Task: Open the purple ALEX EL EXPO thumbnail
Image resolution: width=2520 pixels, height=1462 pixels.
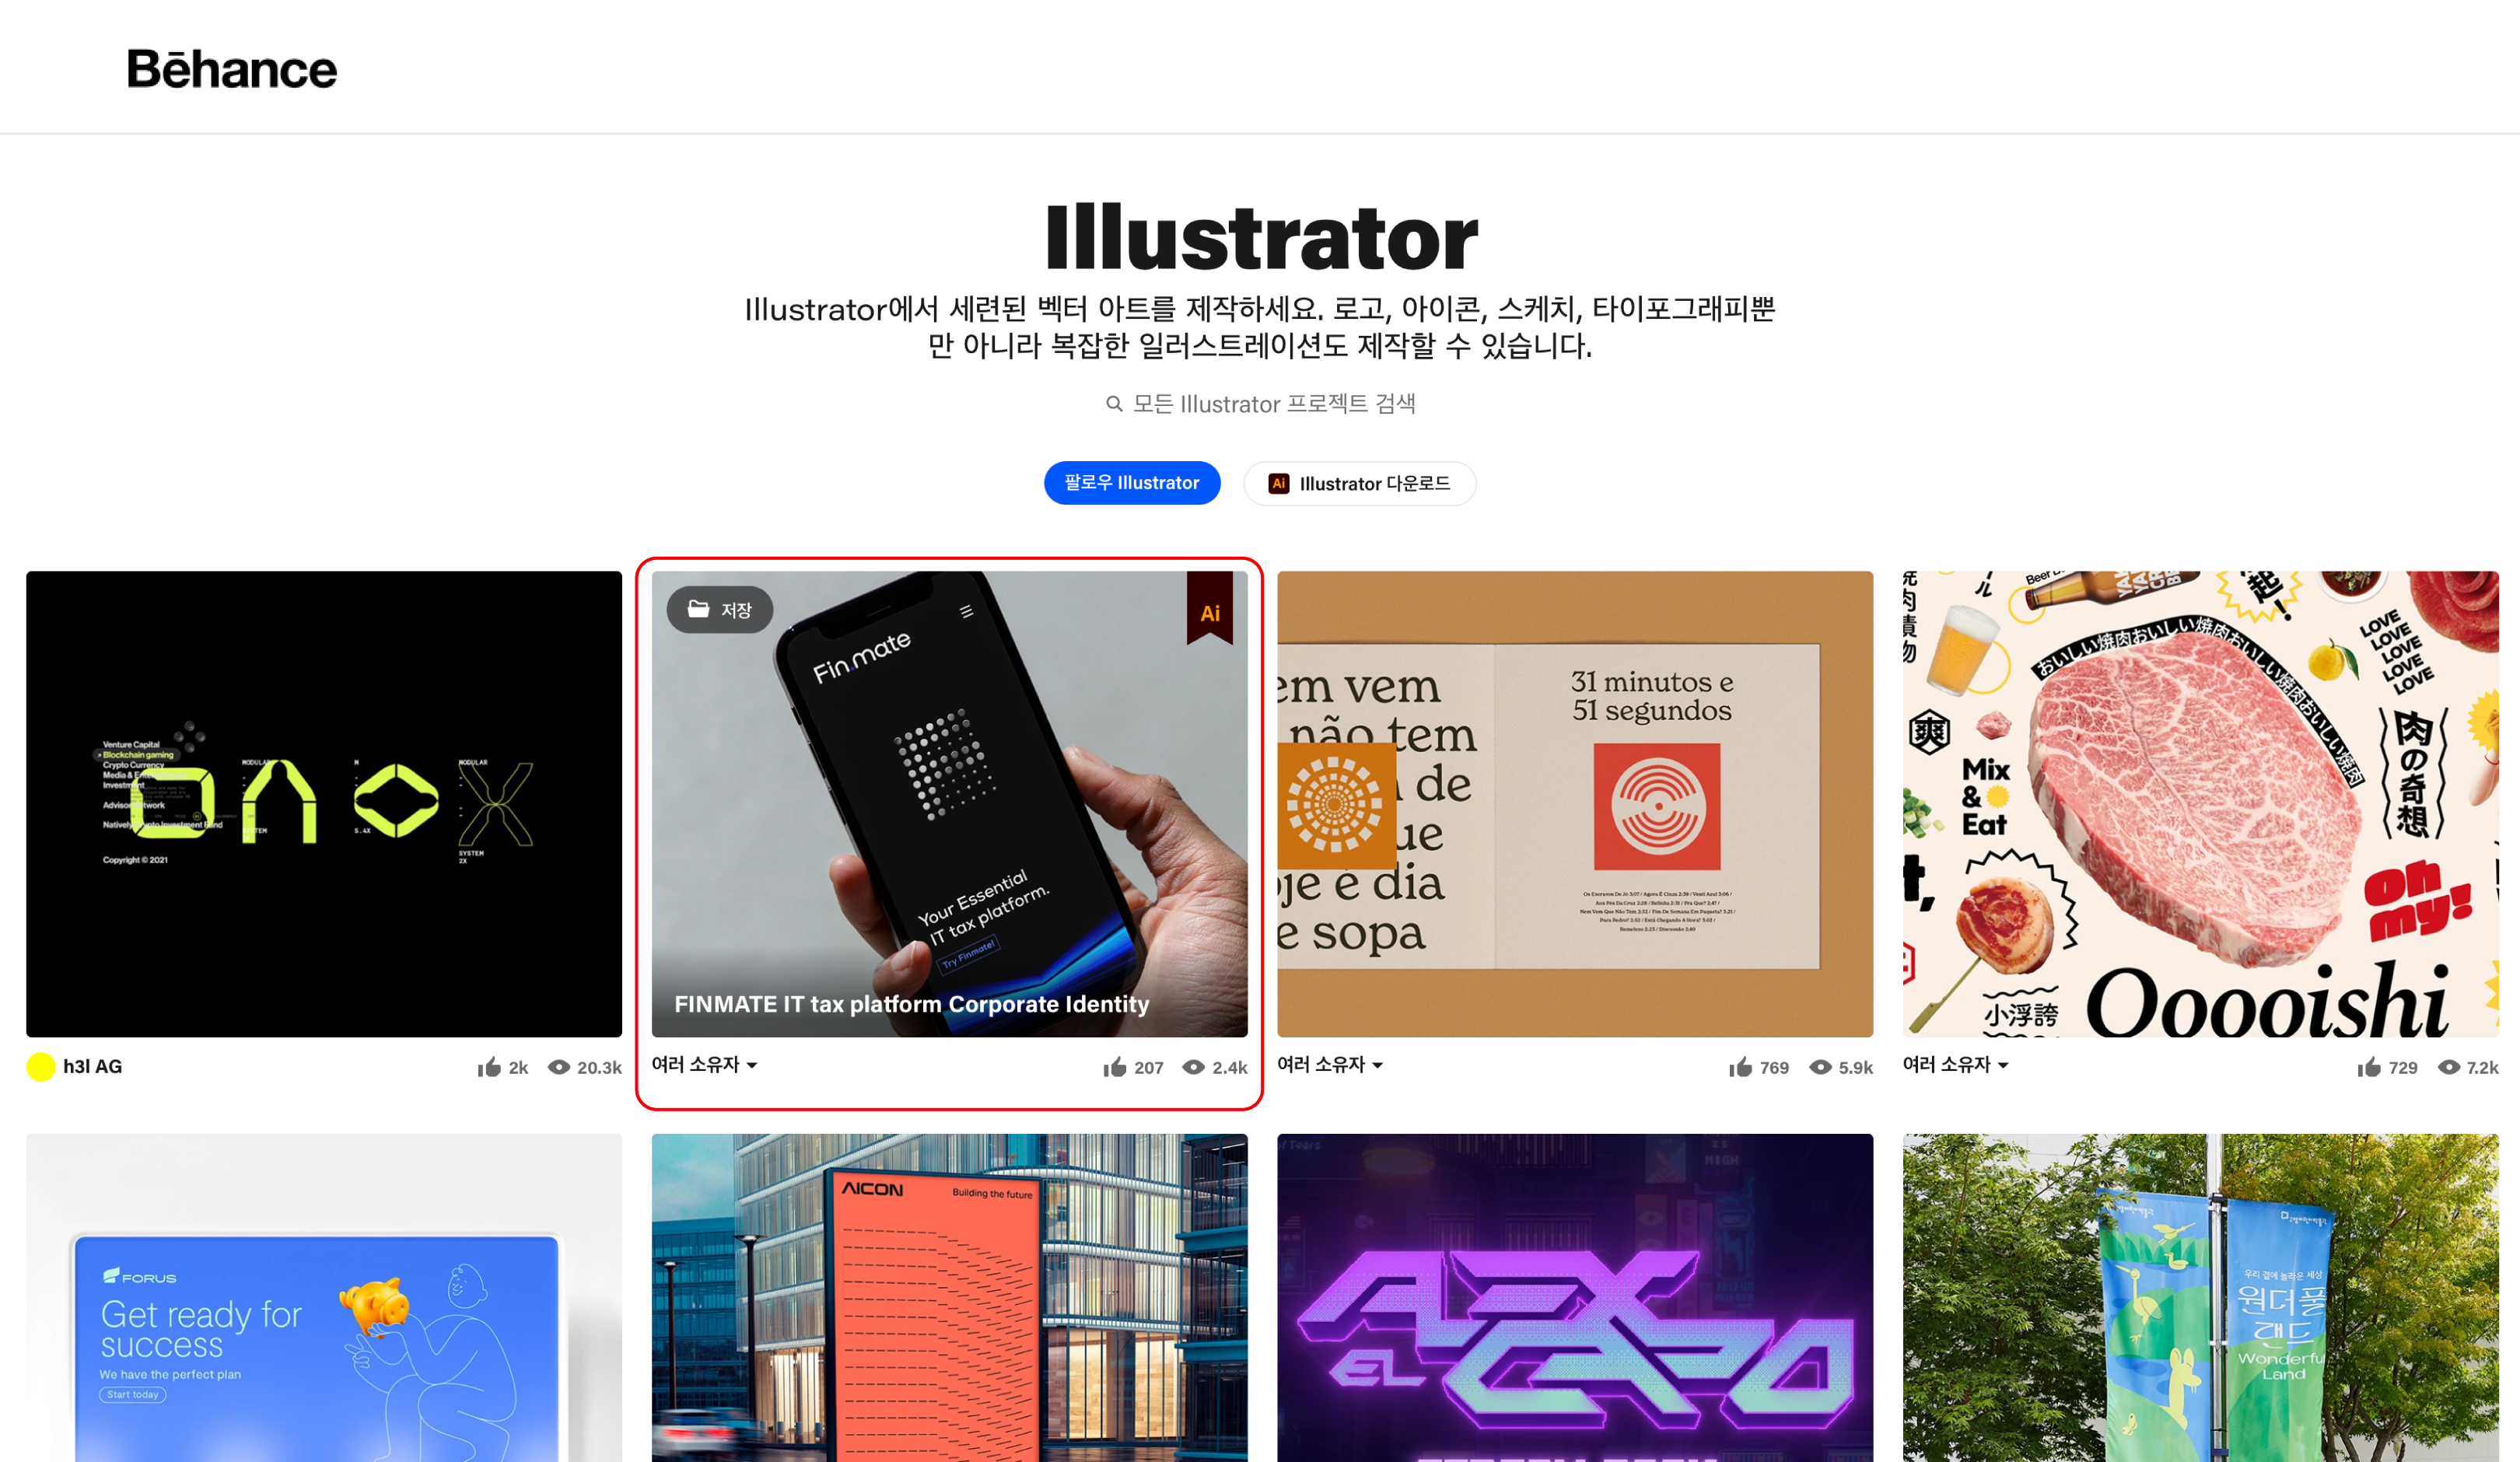Action: click(1575, 1298)
